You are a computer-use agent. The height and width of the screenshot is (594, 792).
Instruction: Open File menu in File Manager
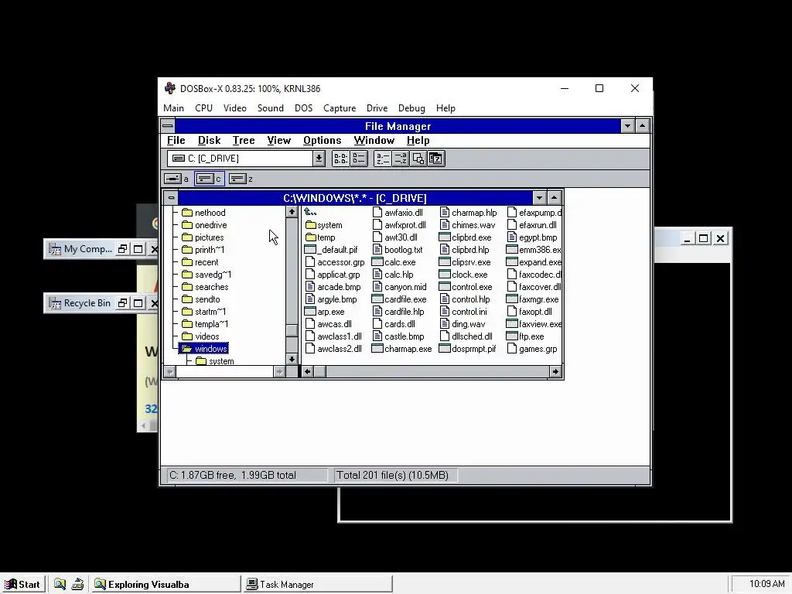(x=176, y=141)
